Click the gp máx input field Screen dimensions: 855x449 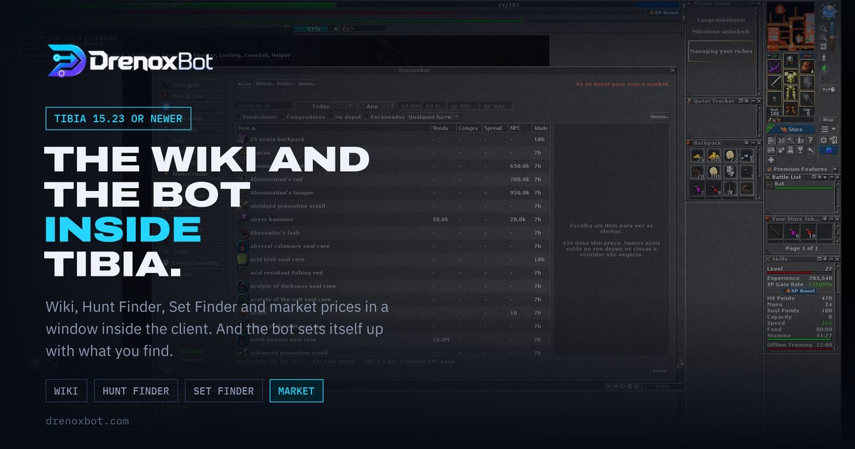click(x=497, y=106)
